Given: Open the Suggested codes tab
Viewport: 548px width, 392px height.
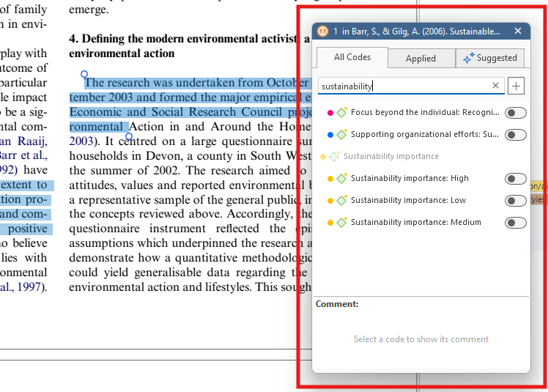Looking at the screenshot, I should tap(490, 58).
